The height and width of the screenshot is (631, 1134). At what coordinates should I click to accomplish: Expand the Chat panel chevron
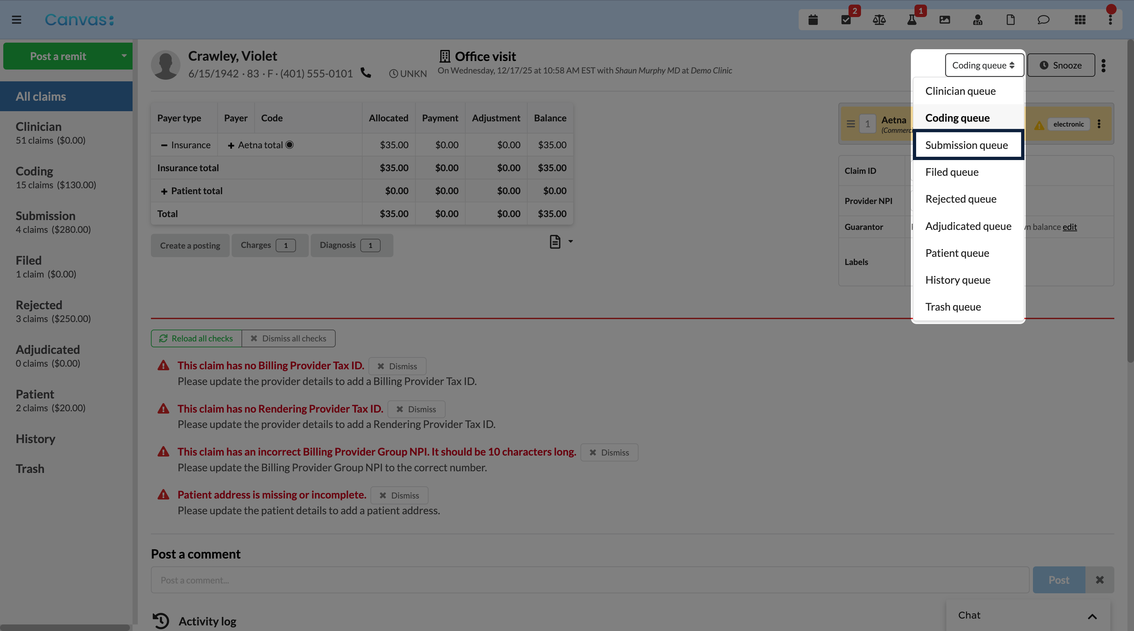coord(1092,616)
